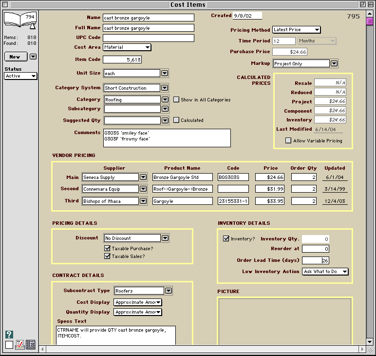Click the record book flip icon
Viewport: 376px width, 356px height.
pyautogui.click(x=19, y=20)
